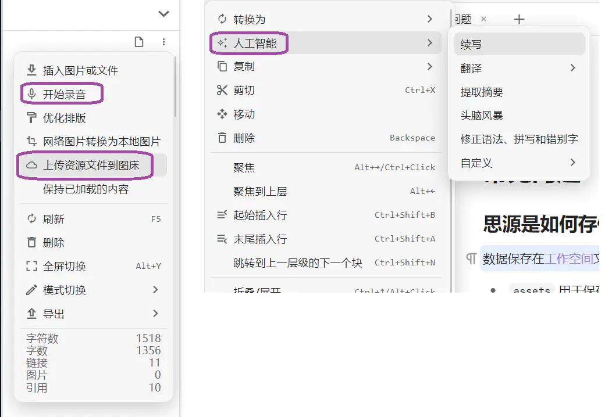Click the refresh icon beside 刷新

click(31, 218)
